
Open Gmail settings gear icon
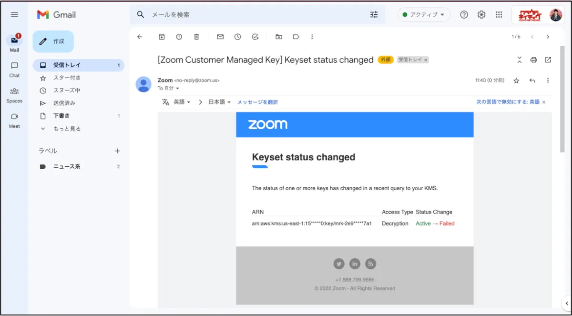(x=481, y=15)
